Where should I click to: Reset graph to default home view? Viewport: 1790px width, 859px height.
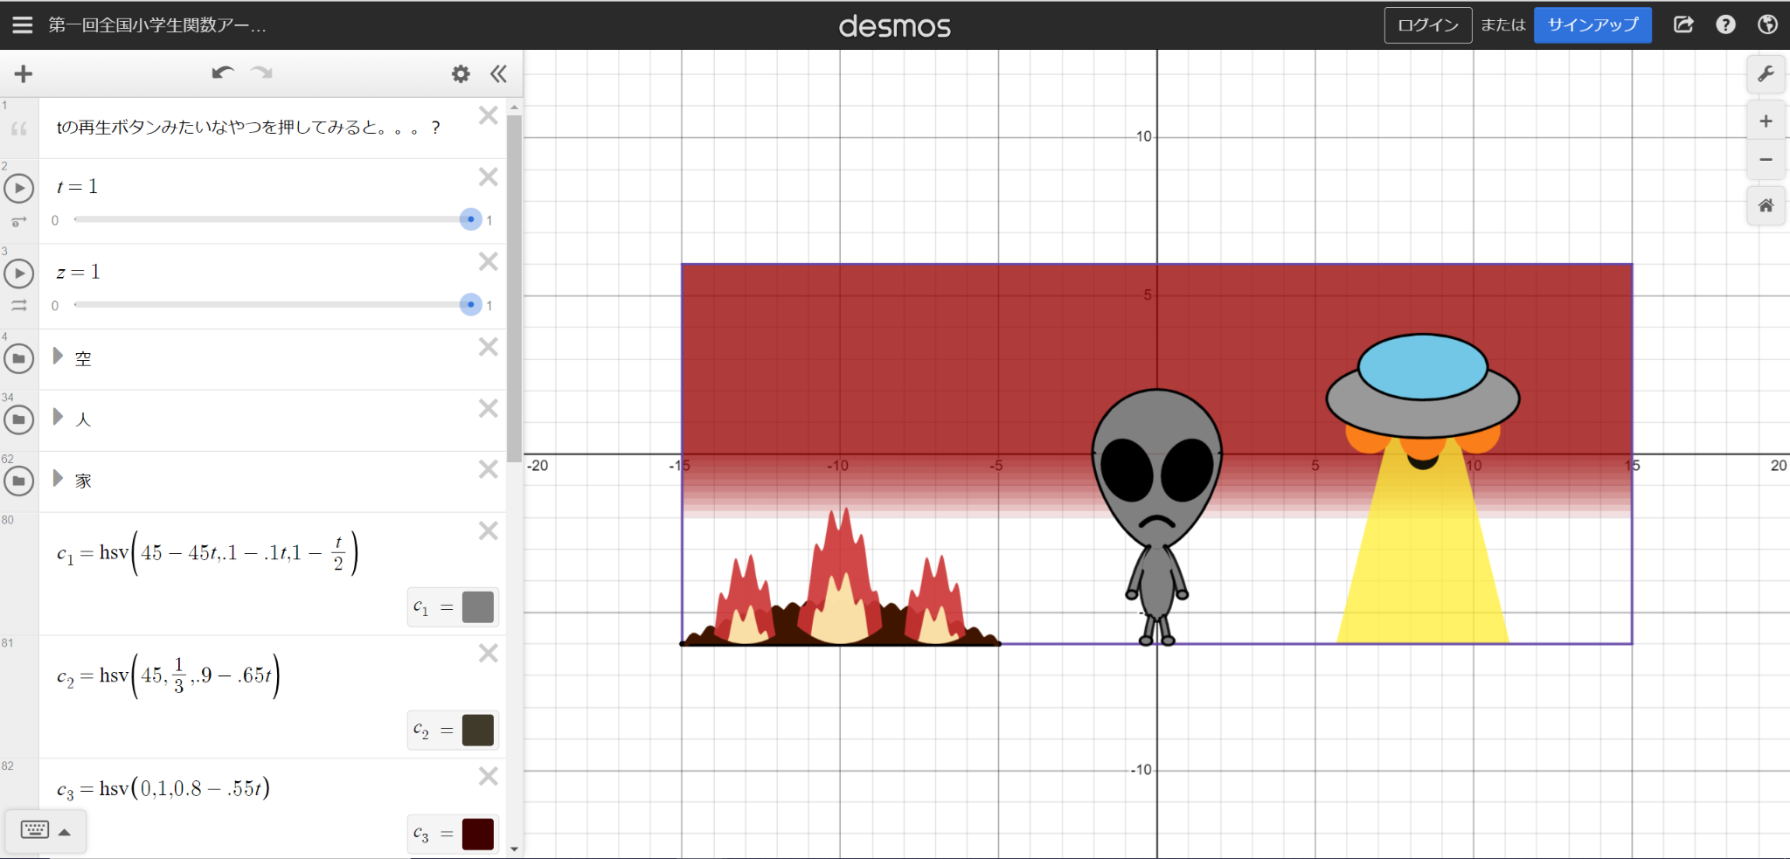(x=1766, y=206)
